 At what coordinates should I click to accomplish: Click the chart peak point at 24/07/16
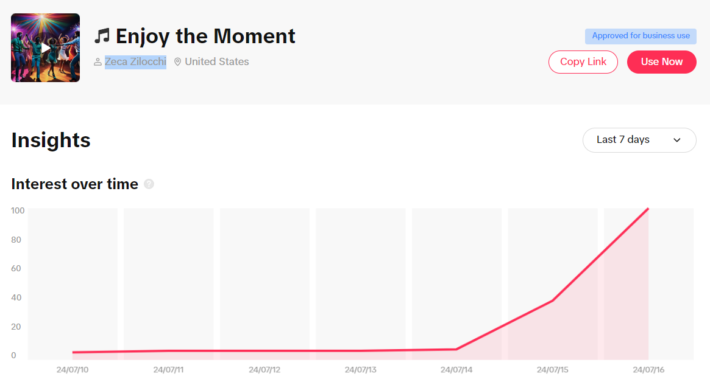pyautogui.click(x=648, y=209)
